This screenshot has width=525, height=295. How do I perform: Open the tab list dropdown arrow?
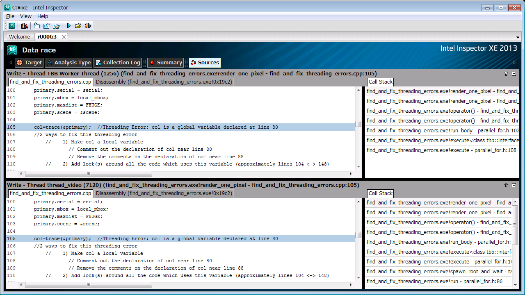[x=518, y=37]
